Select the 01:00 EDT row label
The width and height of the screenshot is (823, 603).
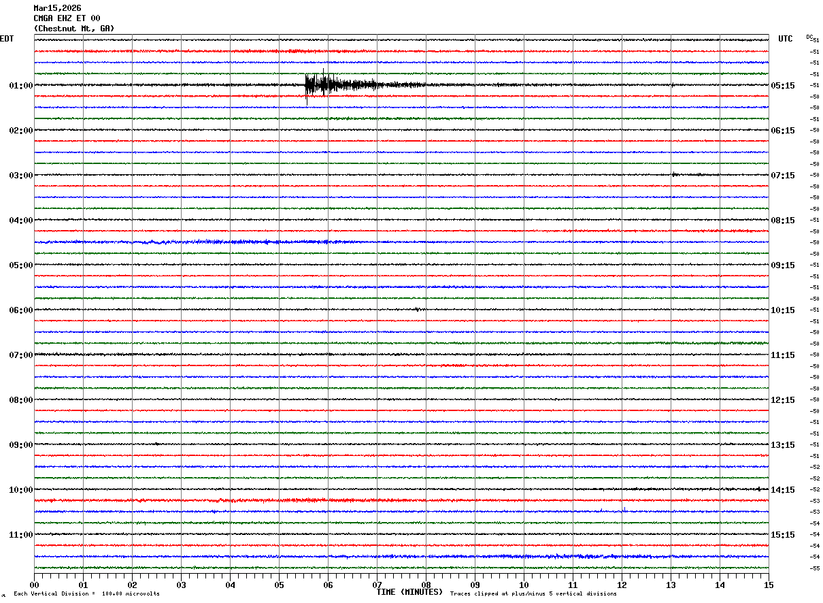21,86
